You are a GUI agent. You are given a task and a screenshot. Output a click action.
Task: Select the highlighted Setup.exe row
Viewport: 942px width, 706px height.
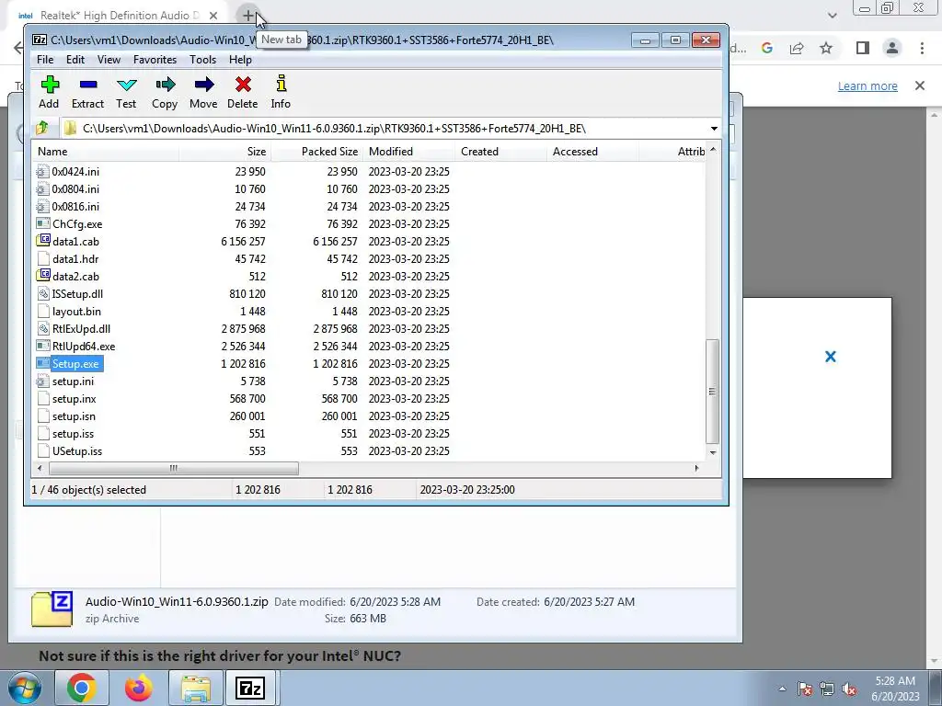[368, 364]
